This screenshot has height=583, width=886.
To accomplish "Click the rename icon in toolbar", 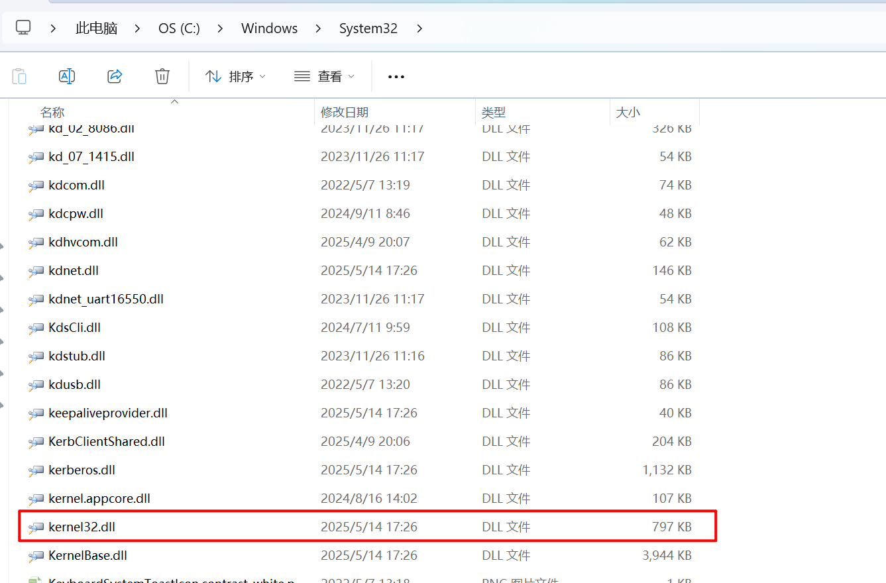I will 67,76.
